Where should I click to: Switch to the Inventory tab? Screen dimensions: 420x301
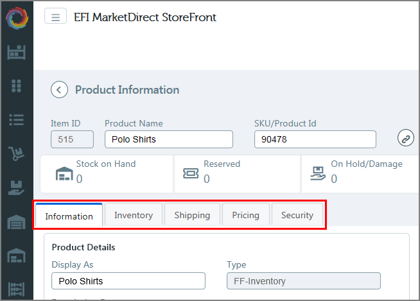coord(134,214)
